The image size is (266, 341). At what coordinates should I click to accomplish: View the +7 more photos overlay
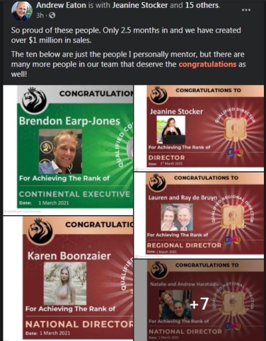(x=199, y=300)
